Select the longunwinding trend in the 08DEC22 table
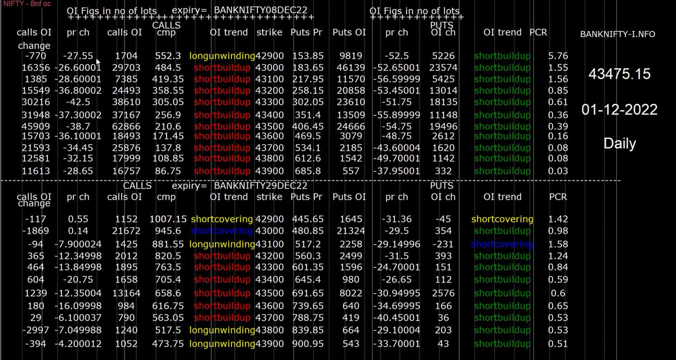 [222, 56]
